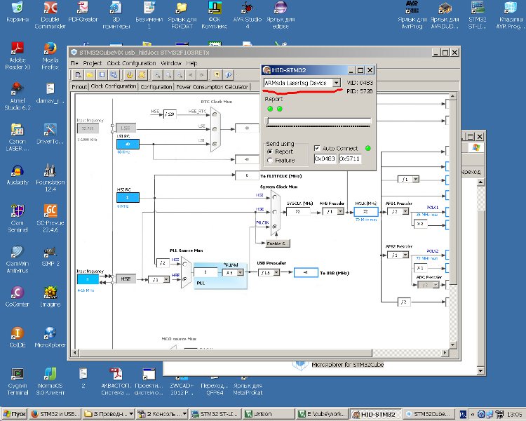Click the Save Project As toolbar icon
This screenshot has height=421, width=526.
point(114,74)
